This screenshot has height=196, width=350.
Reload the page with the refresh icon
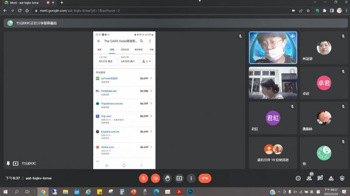20,10
